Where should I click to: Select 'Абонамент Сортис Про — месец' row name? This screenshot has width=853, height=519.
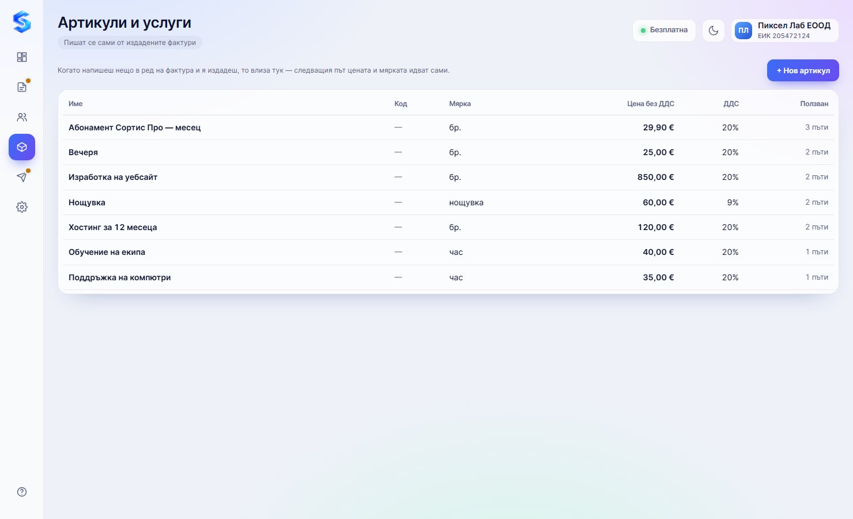[135, 127]
